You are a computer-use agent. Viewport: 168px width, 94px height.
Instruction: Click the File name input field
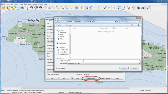pos(103,61)
